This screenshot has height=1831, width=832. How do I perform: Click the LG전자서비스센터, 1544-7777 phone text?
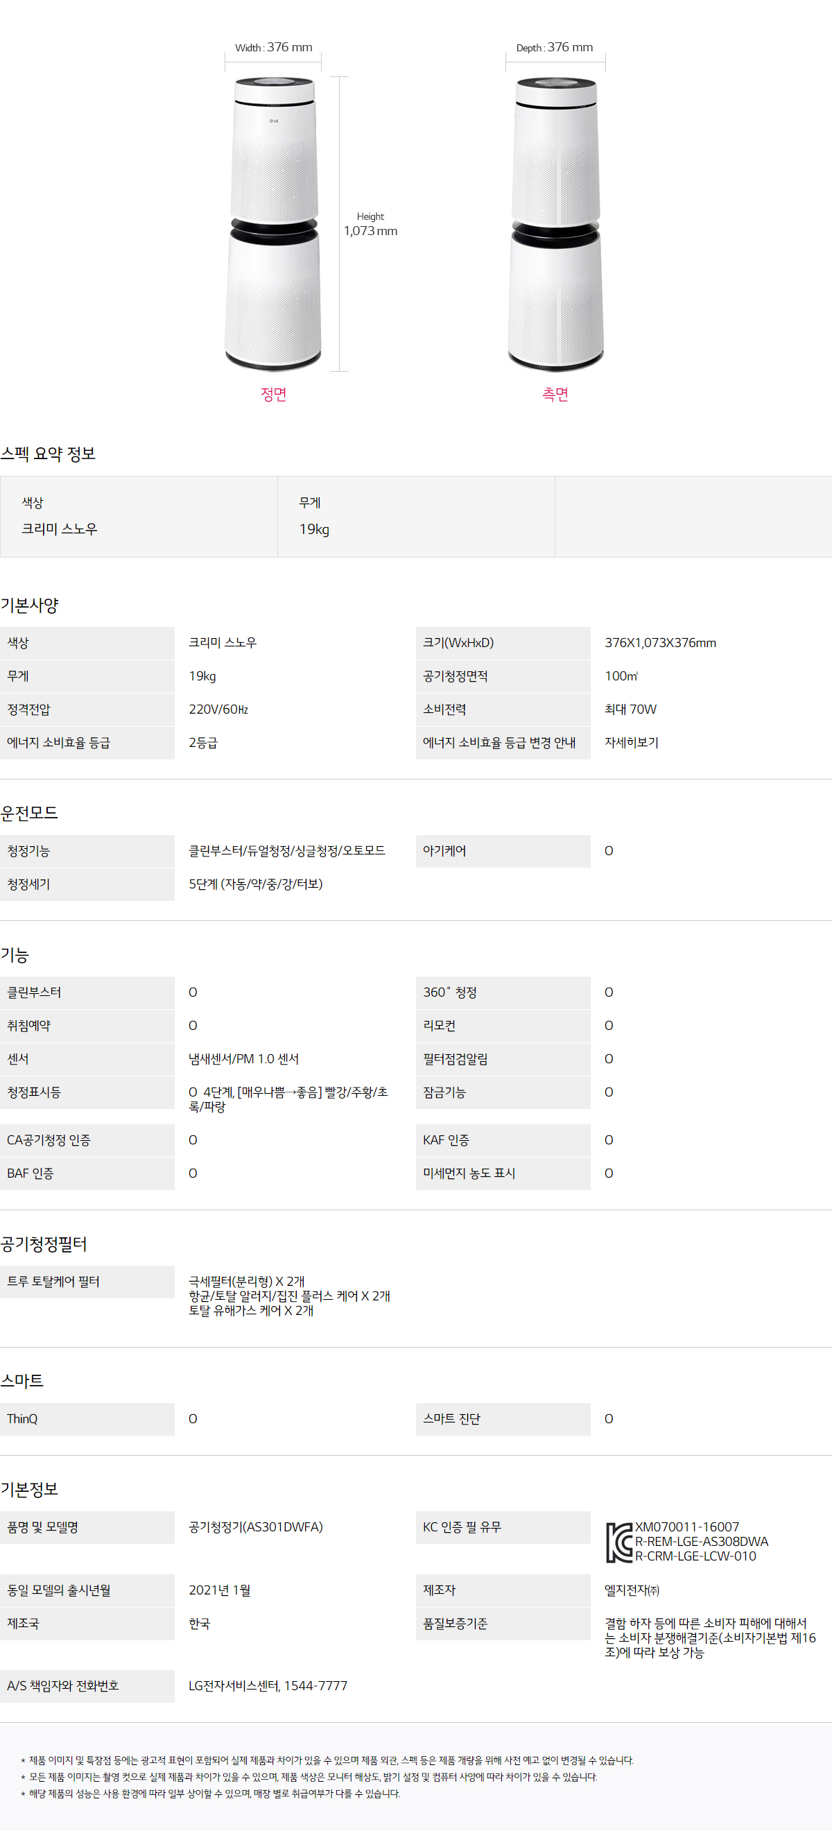(268, 1685)
